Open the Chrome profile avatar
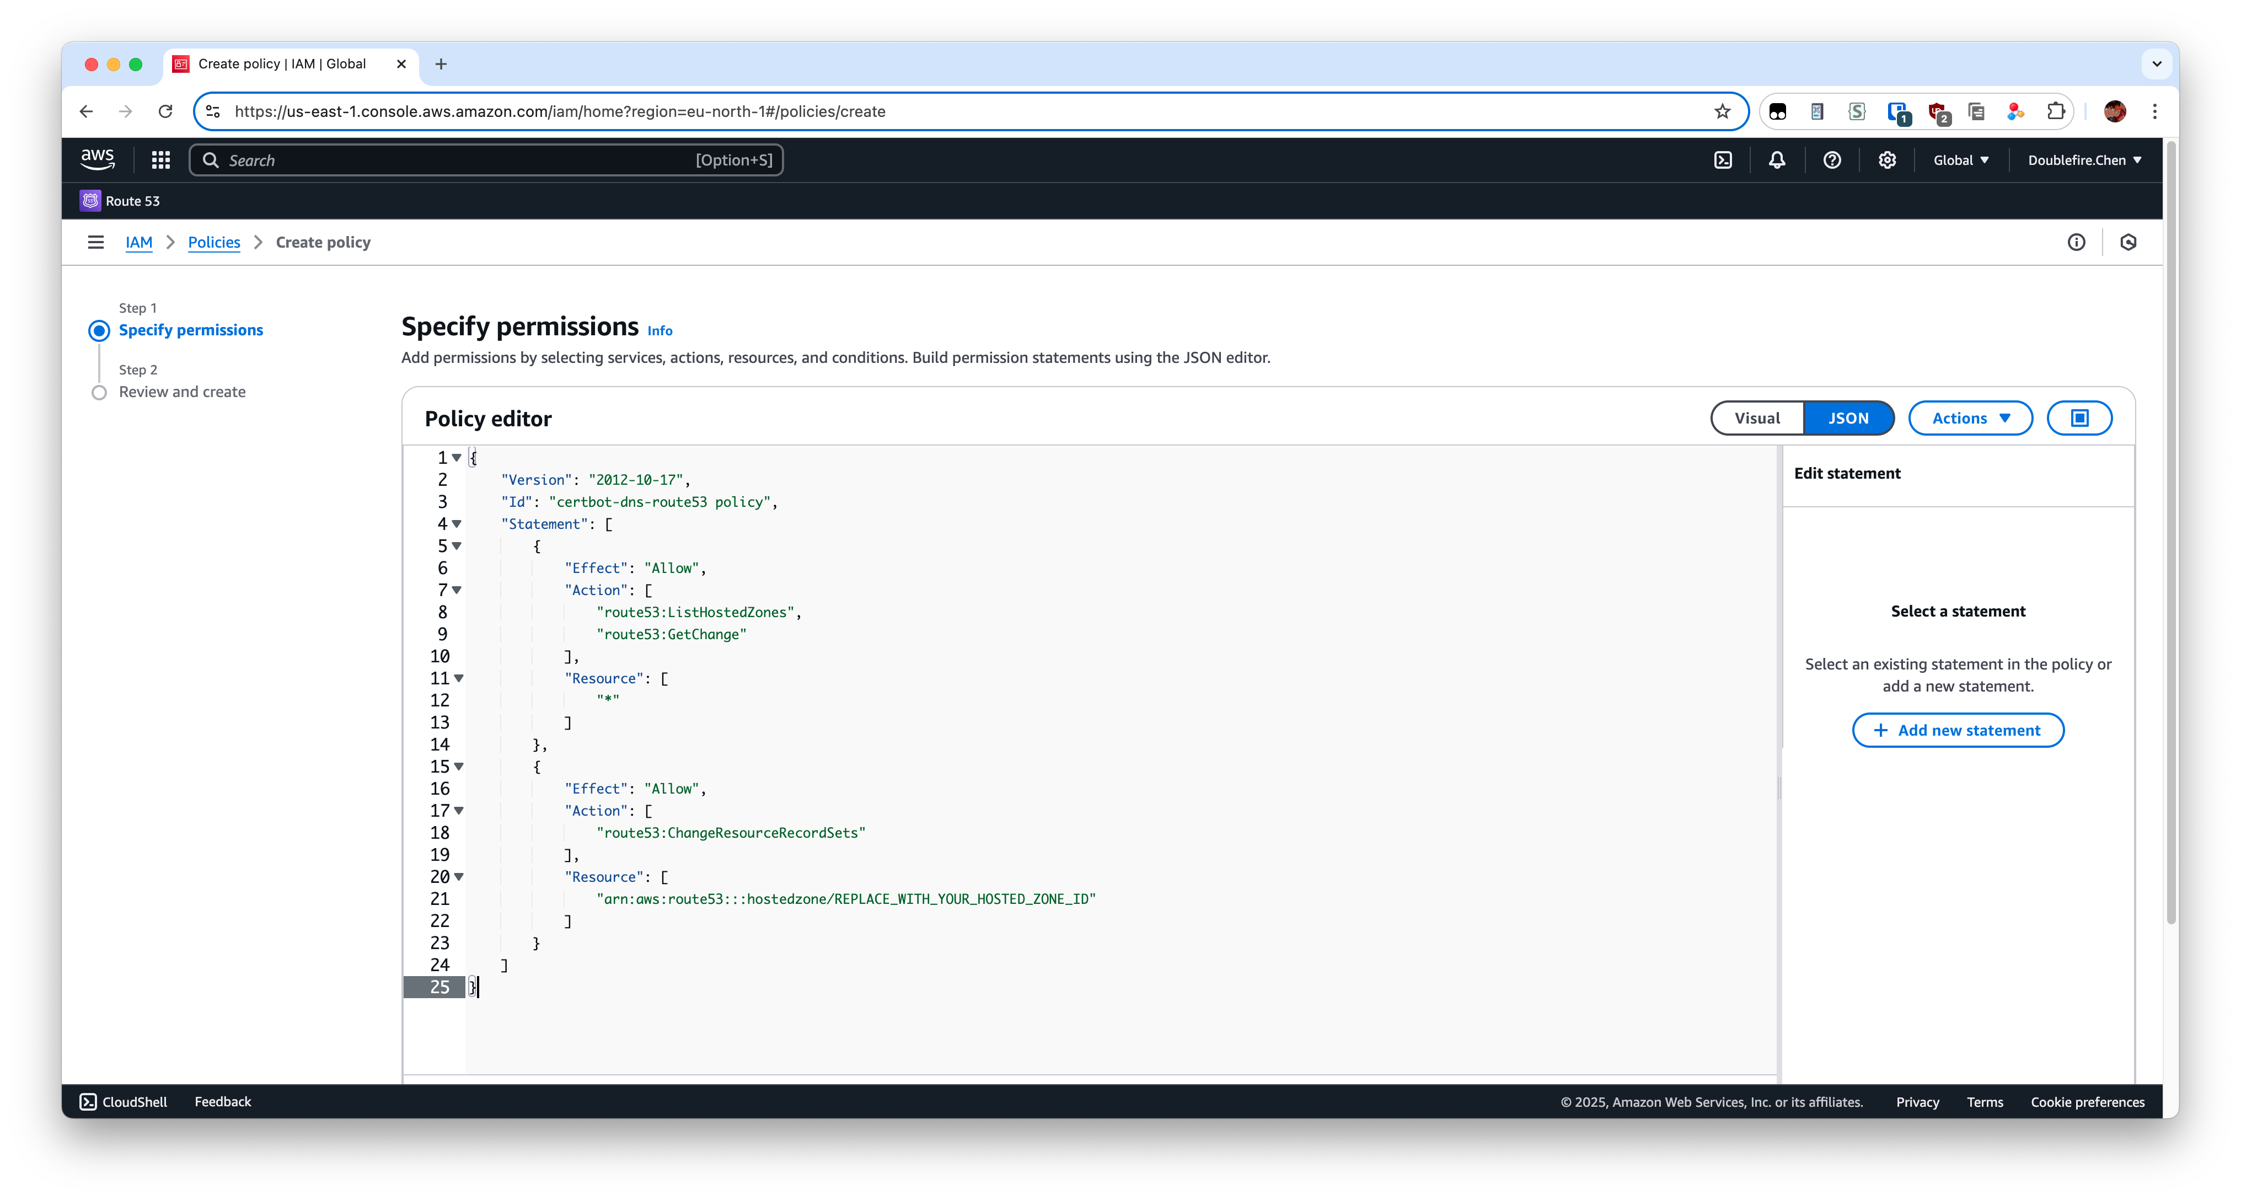The width and height of the screenshot is (2241, 1200). [2115, 111]
